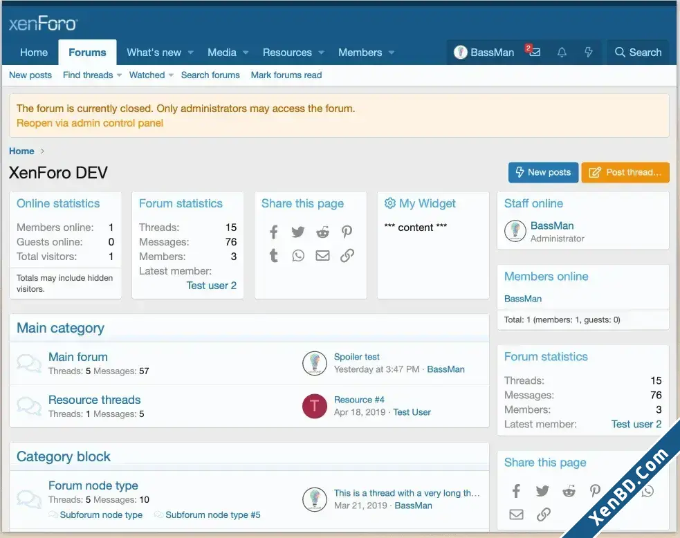Copy link icon in the top share widget
The width and height of the screenshot is (680, 538).
click(347, 255)
